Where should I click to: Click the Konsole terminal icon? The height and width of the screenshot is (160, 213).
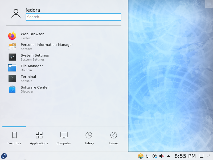tap(12, 78)
